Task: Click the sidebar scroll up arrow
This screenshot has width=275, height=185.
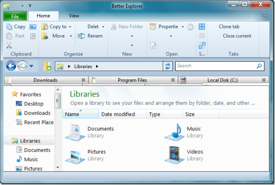Action: tap(58, 90)
